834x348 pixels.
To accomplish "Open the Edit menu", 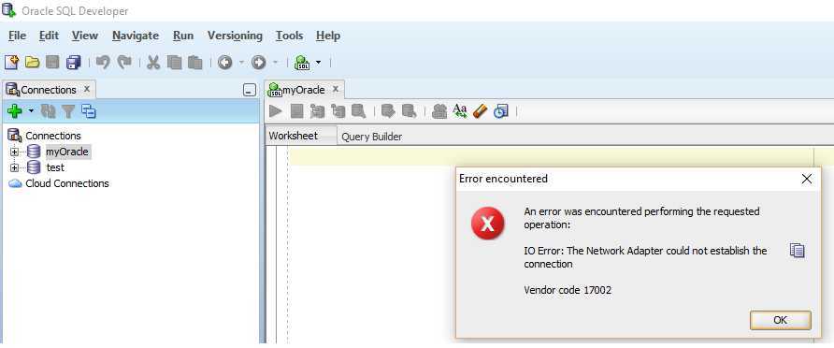I will [x=49, y=36].
